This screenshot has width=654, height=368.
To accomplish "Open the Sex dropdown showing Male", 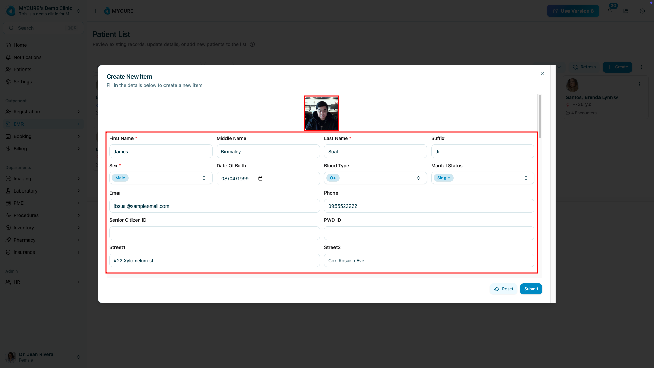I will pyautogui.click(x=161, y=178).
